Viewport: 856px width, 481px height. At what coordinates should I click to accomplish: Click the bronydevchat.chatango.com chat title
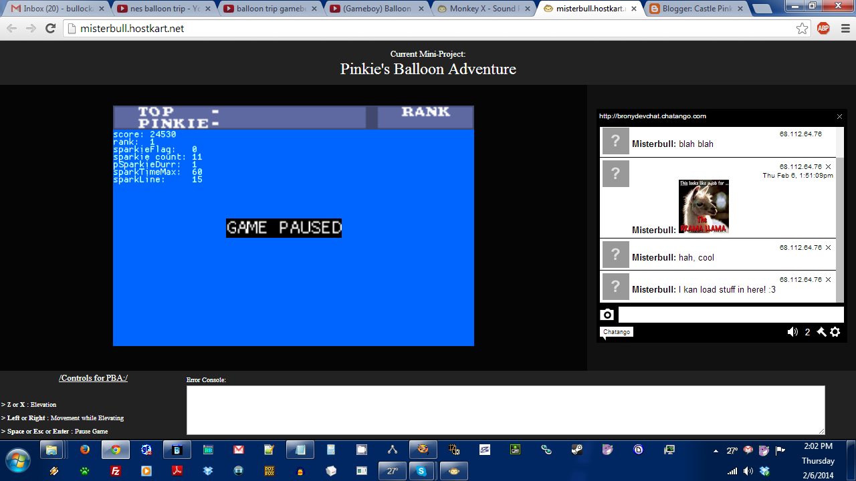pyautogui.click(x=653, y=116)
